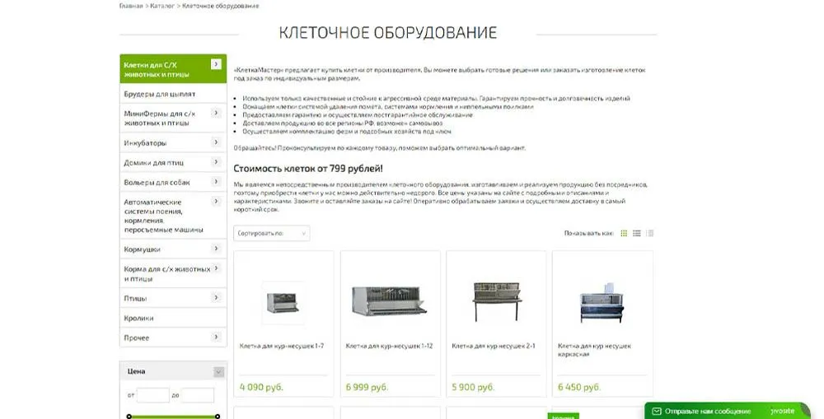Expand the 'Инкубаторы' category arrow
Screen dimensions: 824x419
coord(216,142)
